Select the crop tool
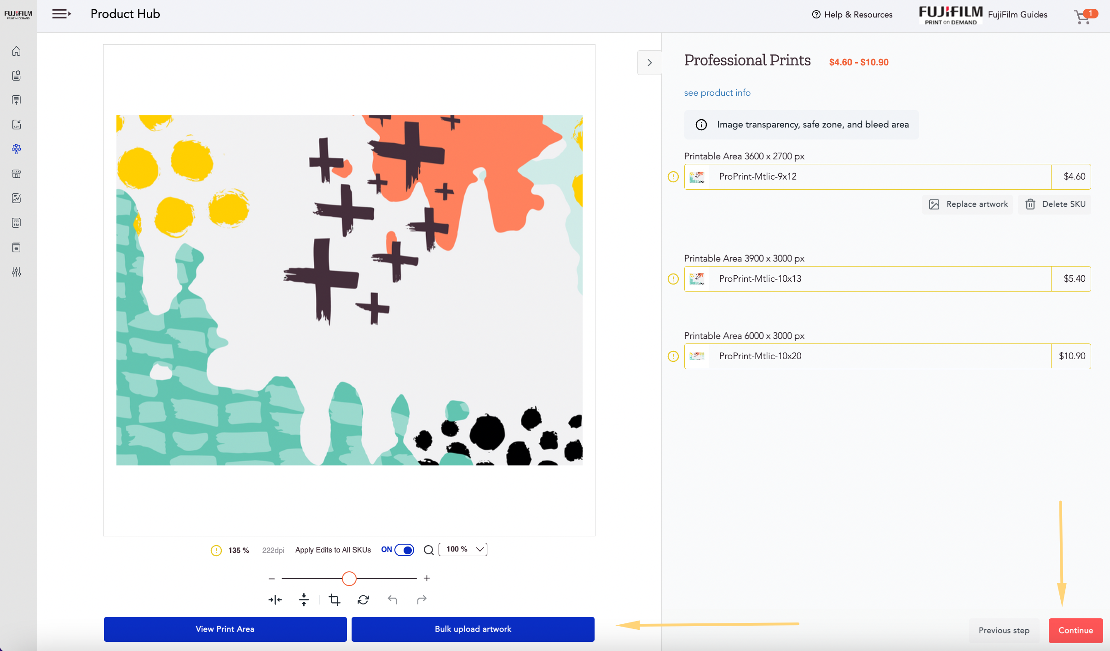Screen dimensions: 1110x651 coord(335,600)
